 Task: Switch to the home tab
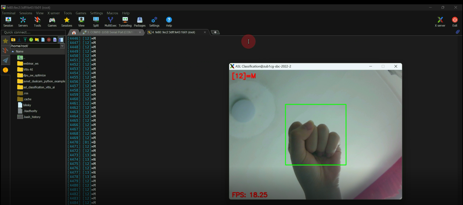[x=74, y=32]
